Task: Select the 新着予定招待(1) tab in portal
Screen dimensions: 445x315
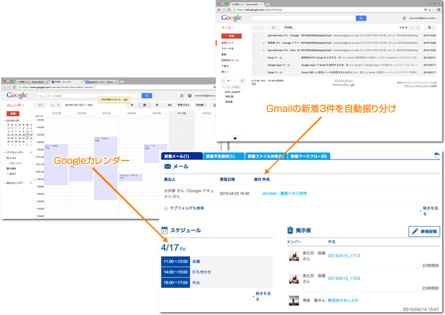Action: [224, 156]
